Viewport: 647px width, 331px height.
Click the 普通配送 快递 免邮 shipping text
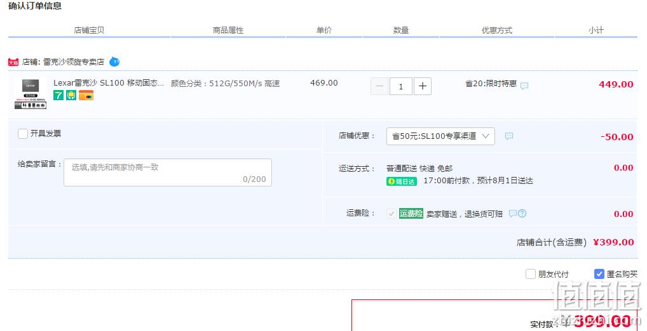point(419,169)
